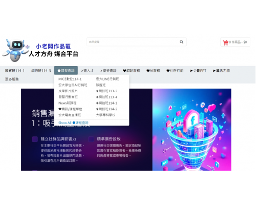The width and height of the screenshot is (256, 205).
Task: Select ★網拍班113-2 in the dropdown
Action: 106,91
